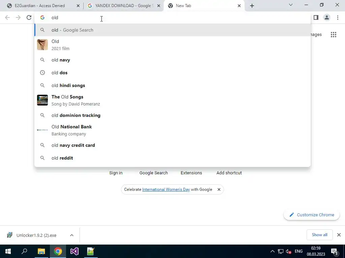The width and height of the screenshot is (345, 258).
Task: Close the New Tab tab
Action: (239, 6)
